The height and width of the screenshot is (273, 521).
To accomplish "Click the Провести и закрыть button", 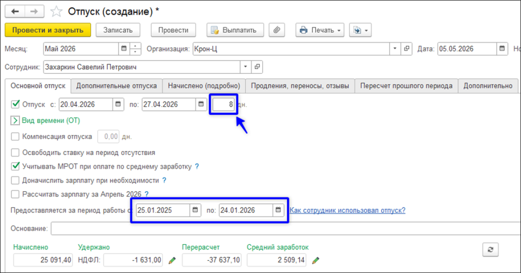I will click(48, 30).
